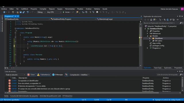Viewport: 184px width, 103px height.
Task: Click the sync with active document icon
Action: pos(165,20)
